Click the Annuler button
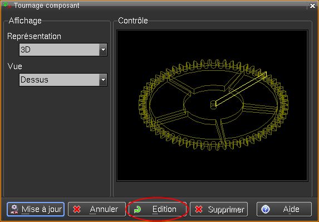 coord(97,209)
